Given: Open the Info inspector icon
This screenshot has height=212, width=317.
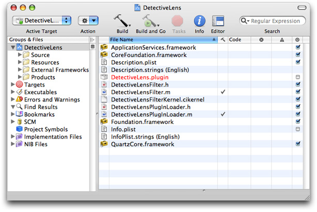Looking at the screenshot, I should coord(199,21).
